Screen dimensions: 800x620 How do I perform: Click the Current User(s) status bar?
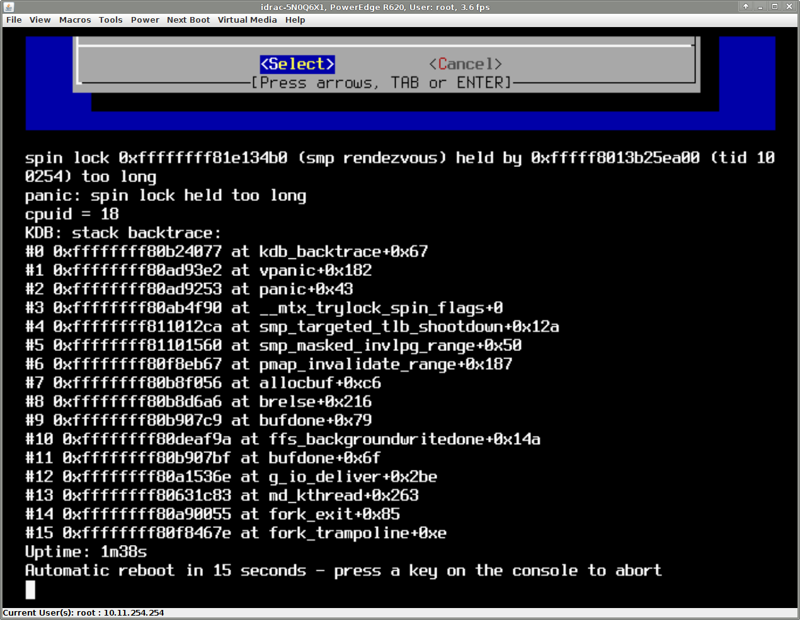pos(83,612)
